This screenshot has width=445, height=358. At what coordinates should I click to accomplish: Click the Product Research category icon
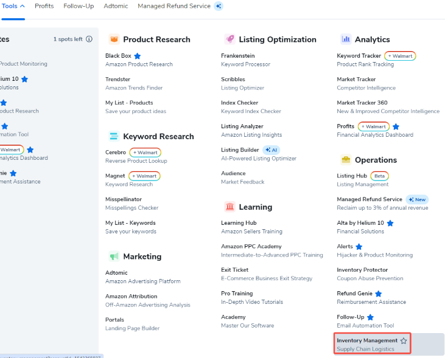(x=114, y=39)
